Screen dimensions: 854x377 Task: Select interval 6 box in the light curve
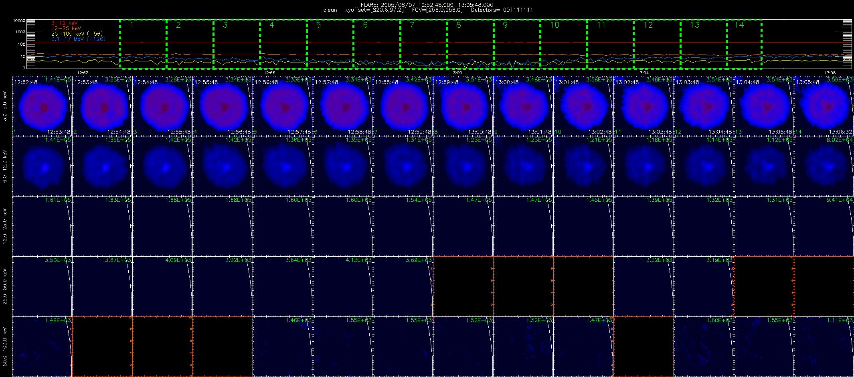click(377, 44)
